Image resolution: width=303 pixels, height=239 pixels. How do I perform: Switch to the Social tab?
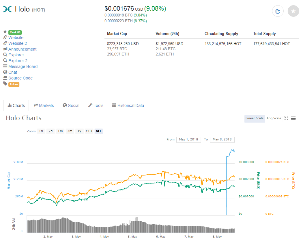coord(71,105)
